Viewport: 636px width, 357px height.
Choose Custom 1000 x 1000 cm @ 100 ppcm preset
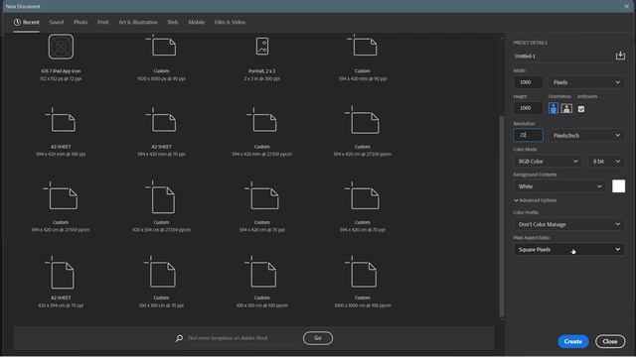point(363,282)
